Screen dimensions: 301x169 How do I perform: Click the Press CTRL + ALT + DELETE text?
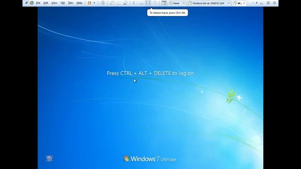(x=150, y=73)
